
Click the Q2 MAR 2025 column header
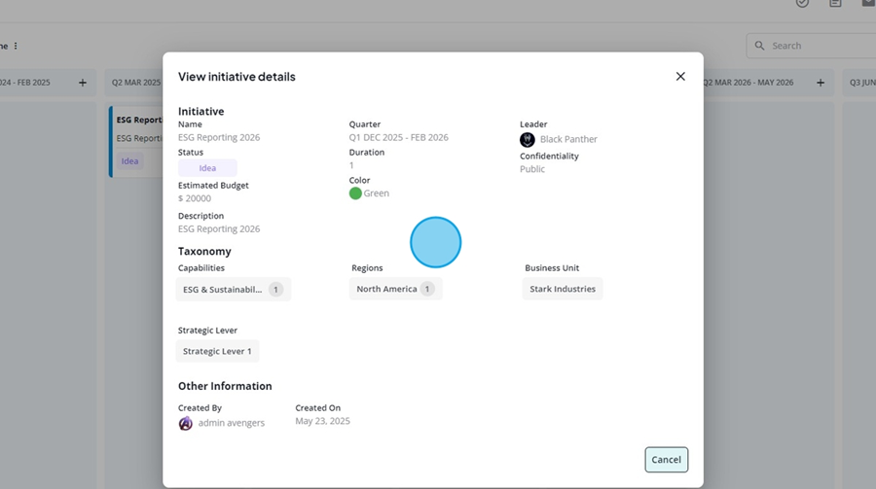[x=135, y=83]
